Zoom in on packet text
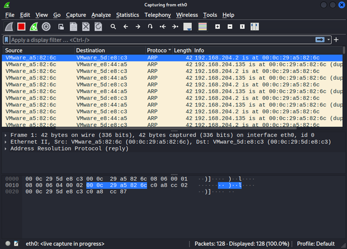This screenshot has width=347, height=249. click(217, 27)
